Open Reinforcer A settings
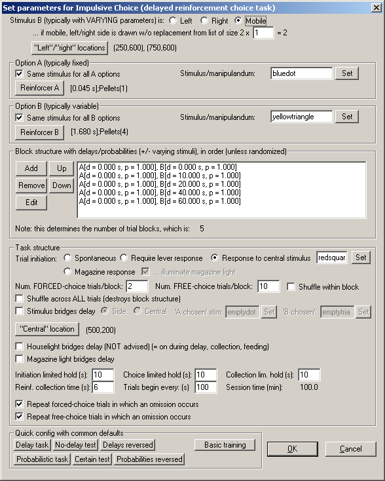Screen dimensions: 385x481 (x=39, y=88)
